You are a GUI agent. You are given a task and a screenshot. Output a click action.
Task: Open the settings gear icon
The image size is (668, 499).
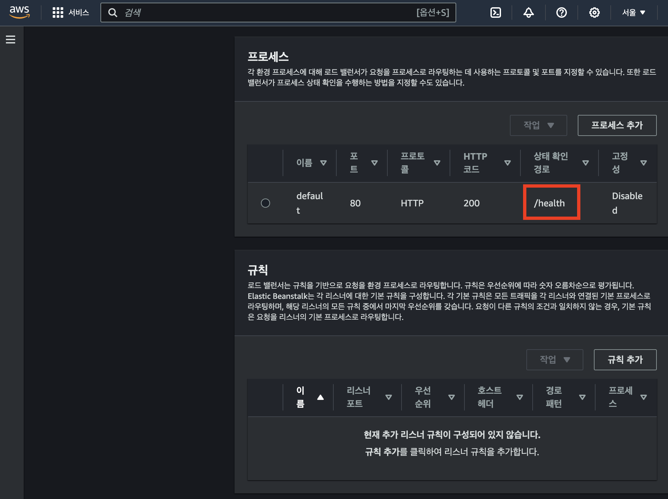(595, 13)
